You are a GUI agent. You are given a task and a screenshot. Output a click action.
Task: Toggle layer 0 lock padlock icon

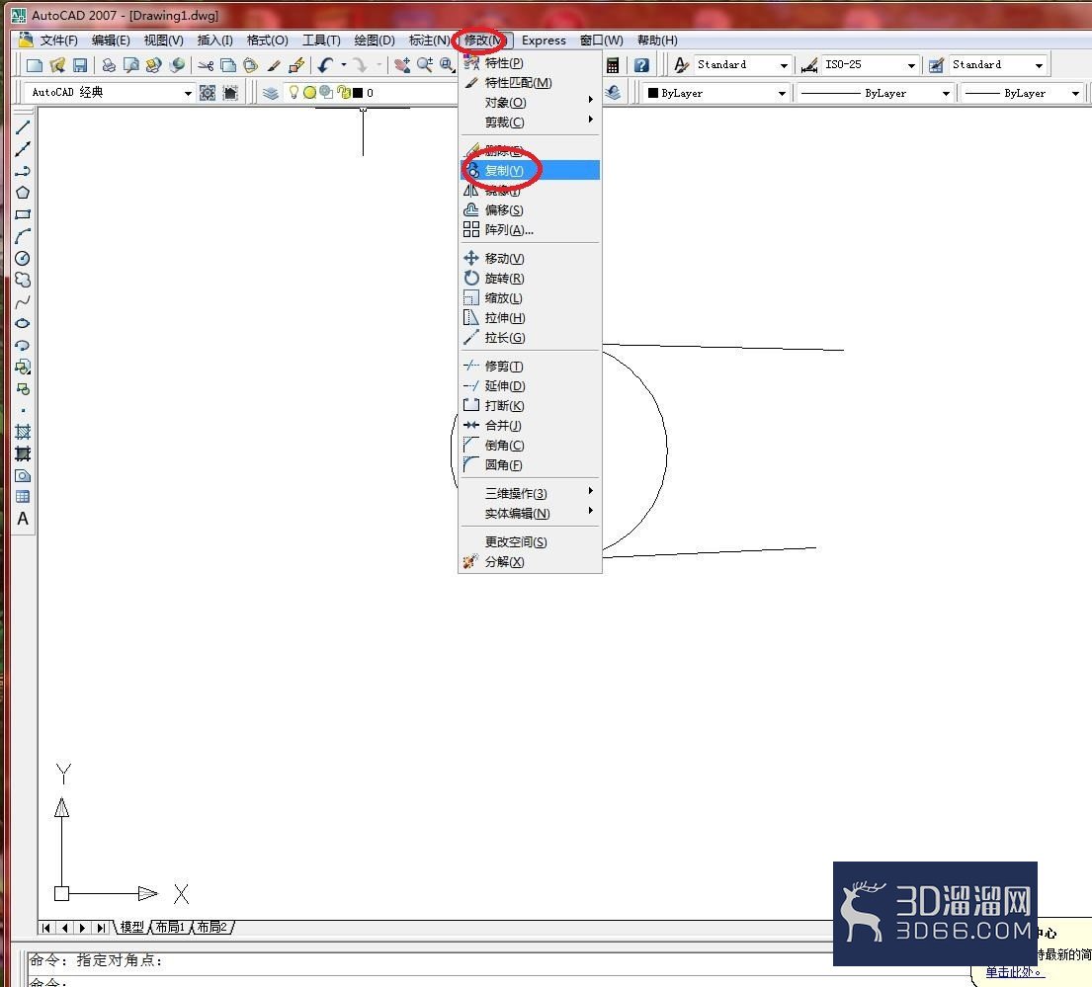[x=343, y=92]
